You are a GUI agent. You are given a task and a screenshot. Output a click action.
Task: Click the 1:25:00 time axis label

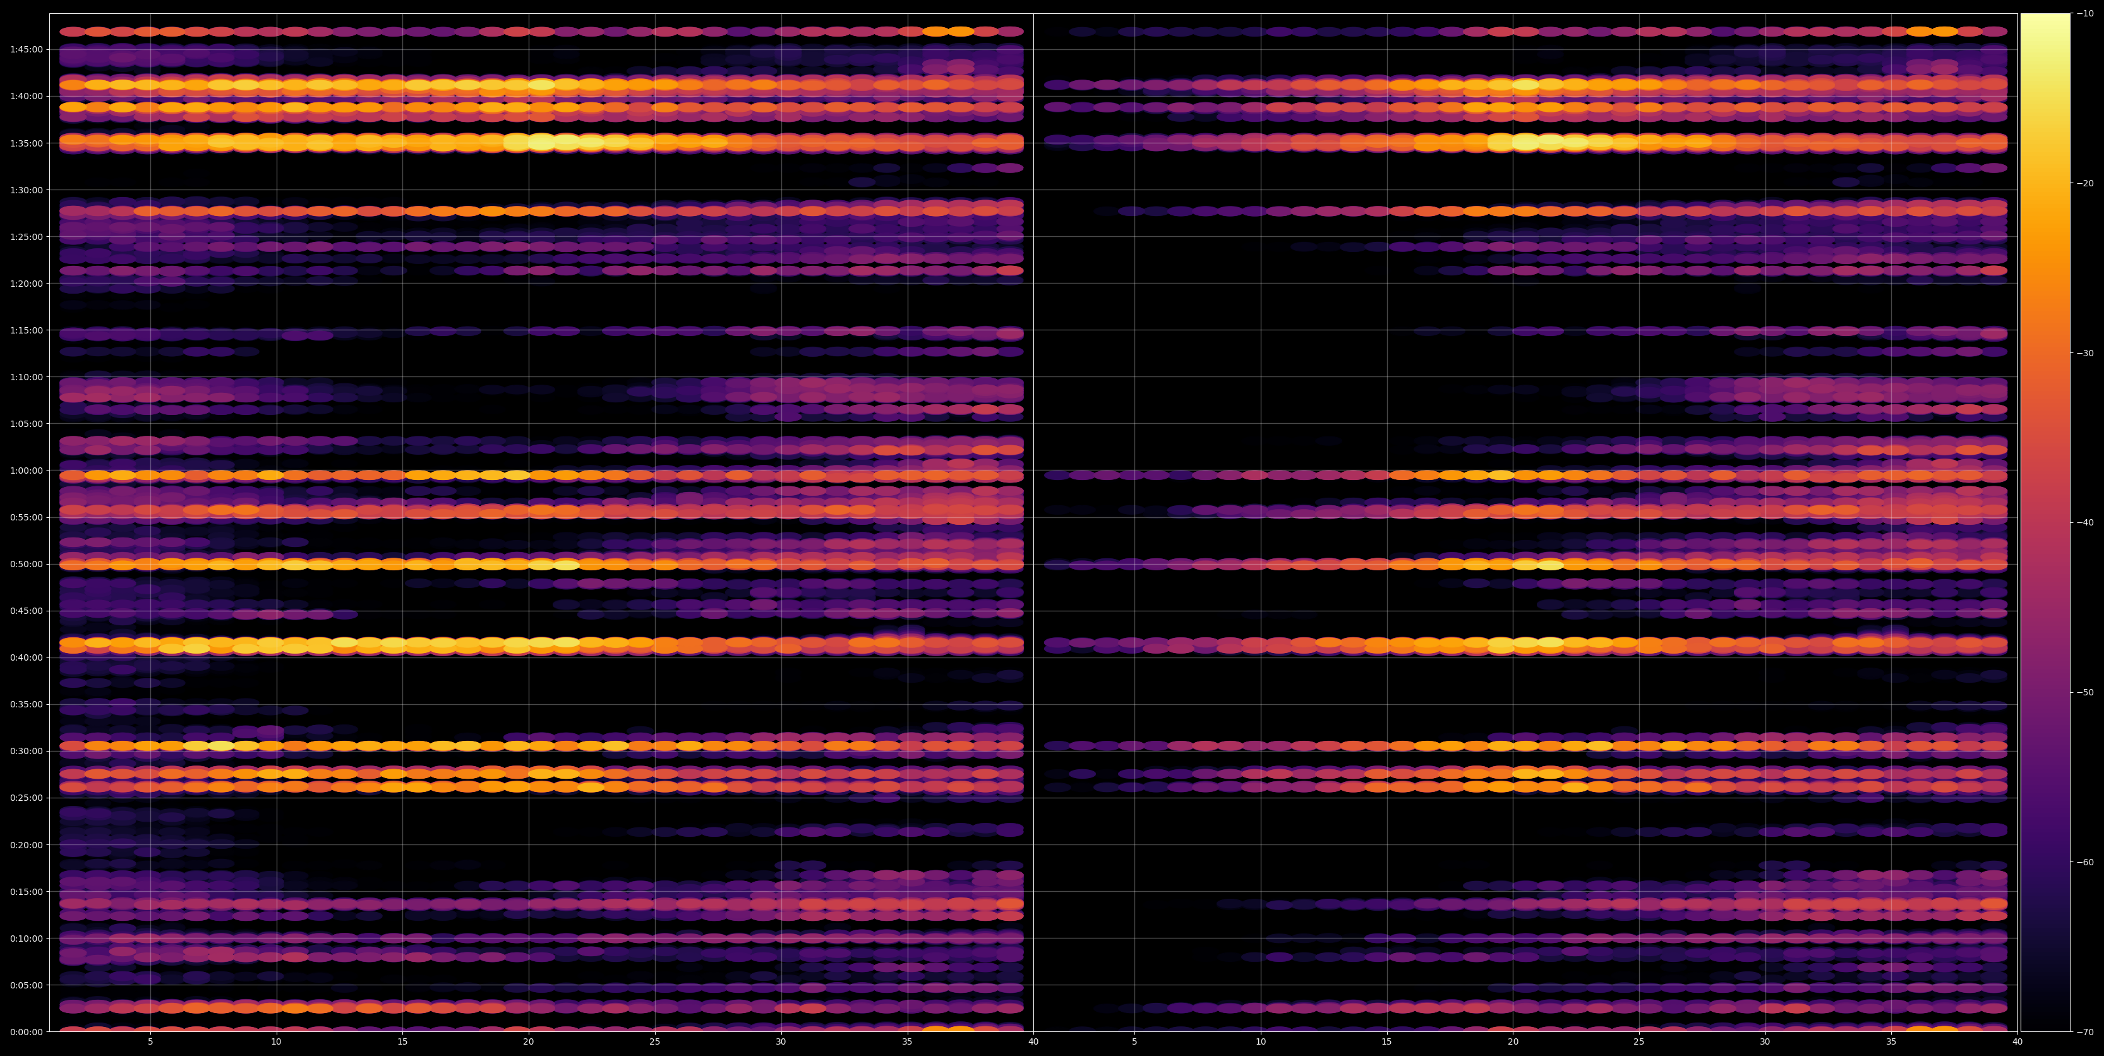click(26, 237)
